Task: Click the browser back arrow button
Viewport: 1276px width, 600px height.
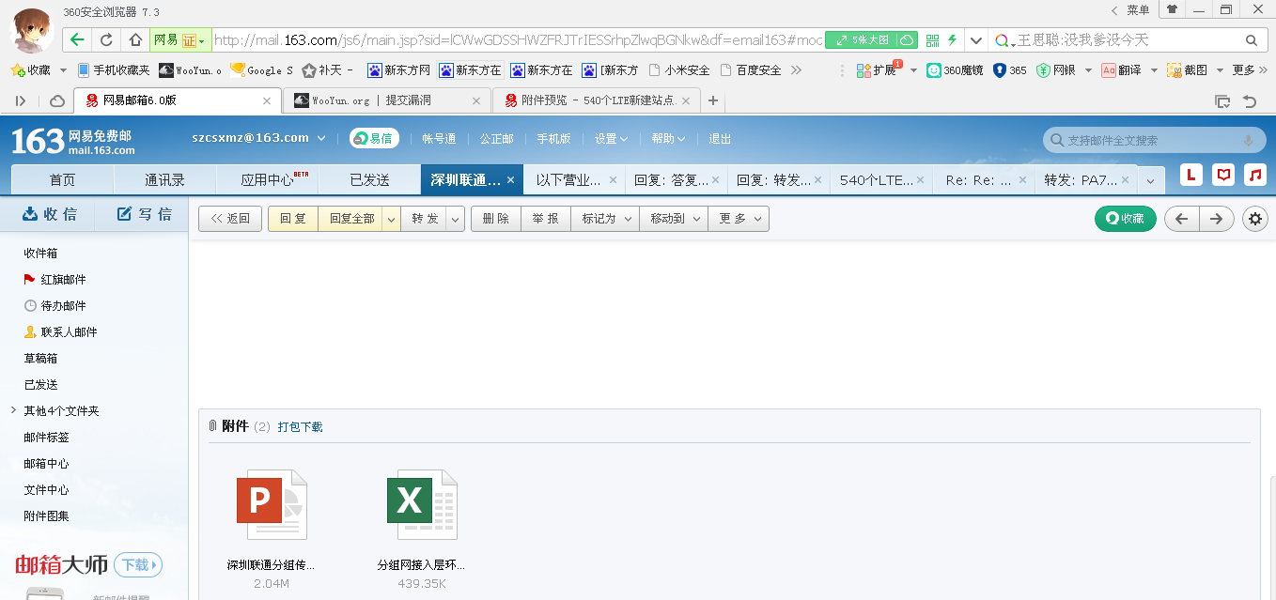Action: (x=77, y=40)
